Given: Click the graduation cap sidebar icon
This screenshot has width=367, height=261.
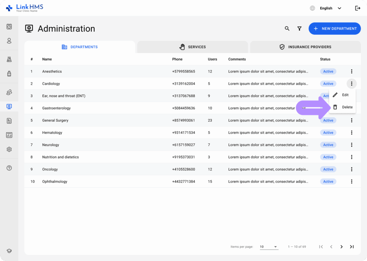Looking at the screenshot, I should 9,251.
